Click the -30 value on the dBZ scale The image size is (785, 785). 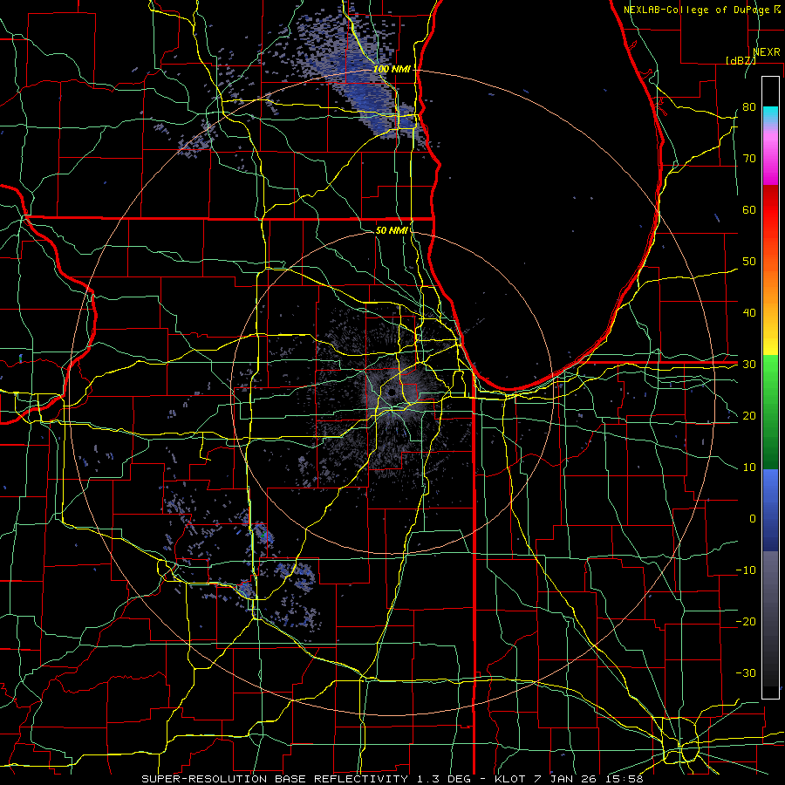[x=746, y=672]
